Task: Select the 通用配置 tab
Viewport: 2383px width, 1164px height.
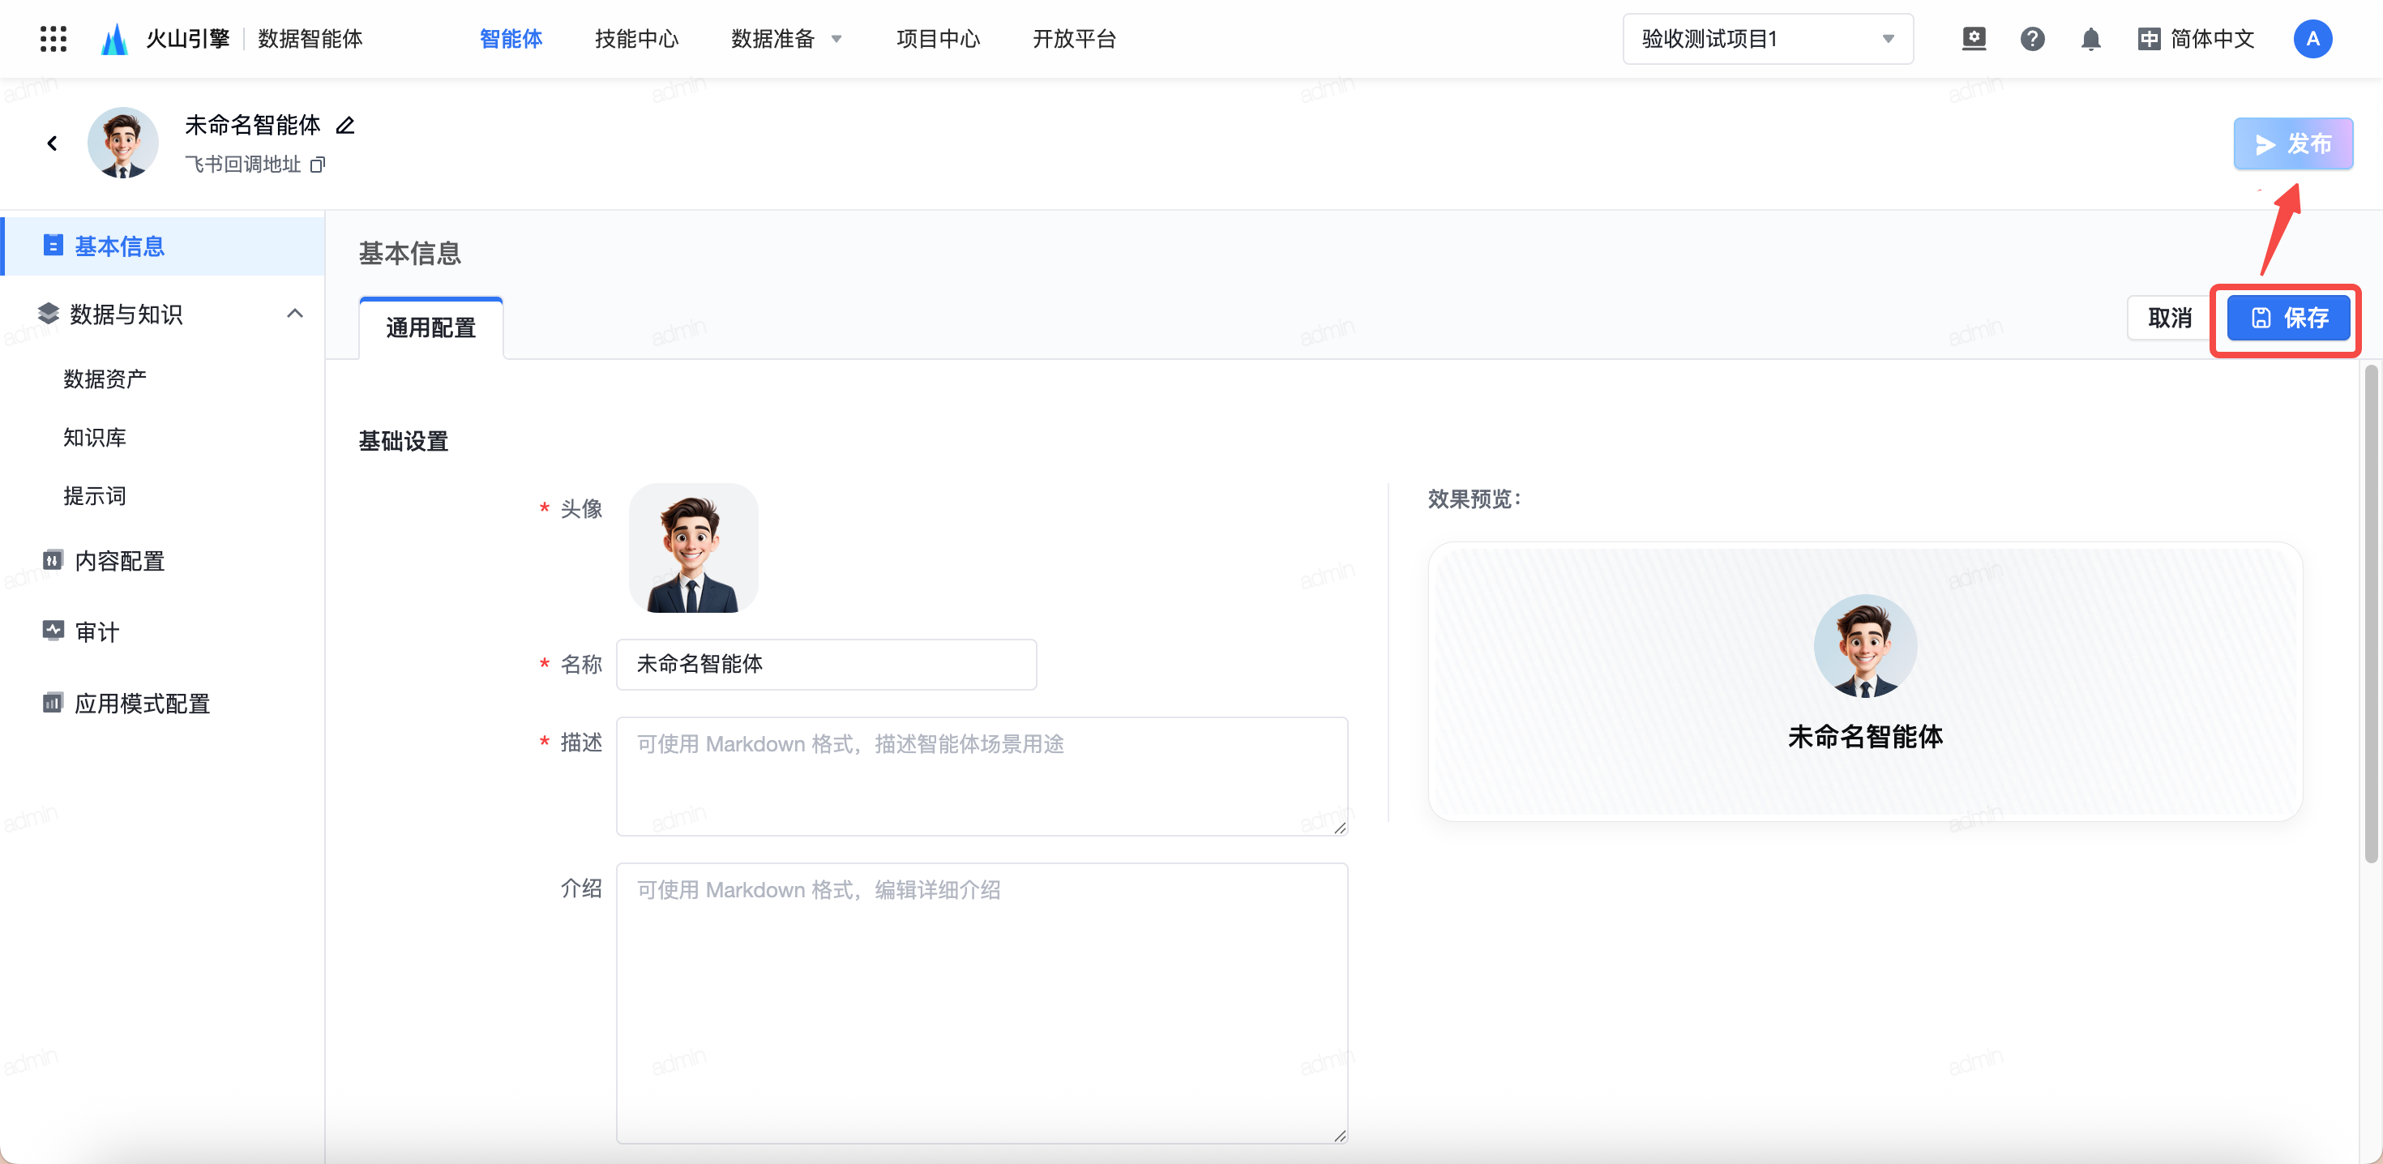Action: click(430, 327)
